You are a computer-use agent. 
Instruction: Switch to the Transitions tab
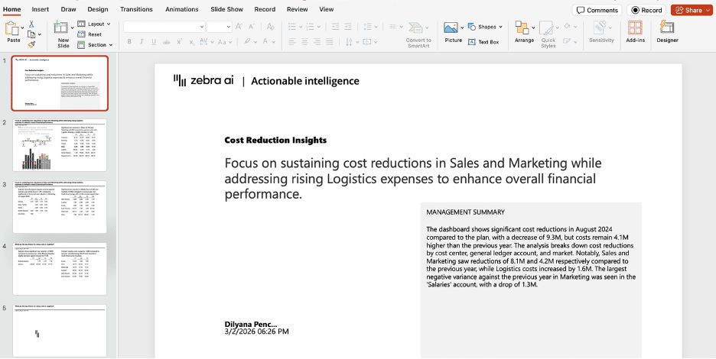click(x=136, y=9)
